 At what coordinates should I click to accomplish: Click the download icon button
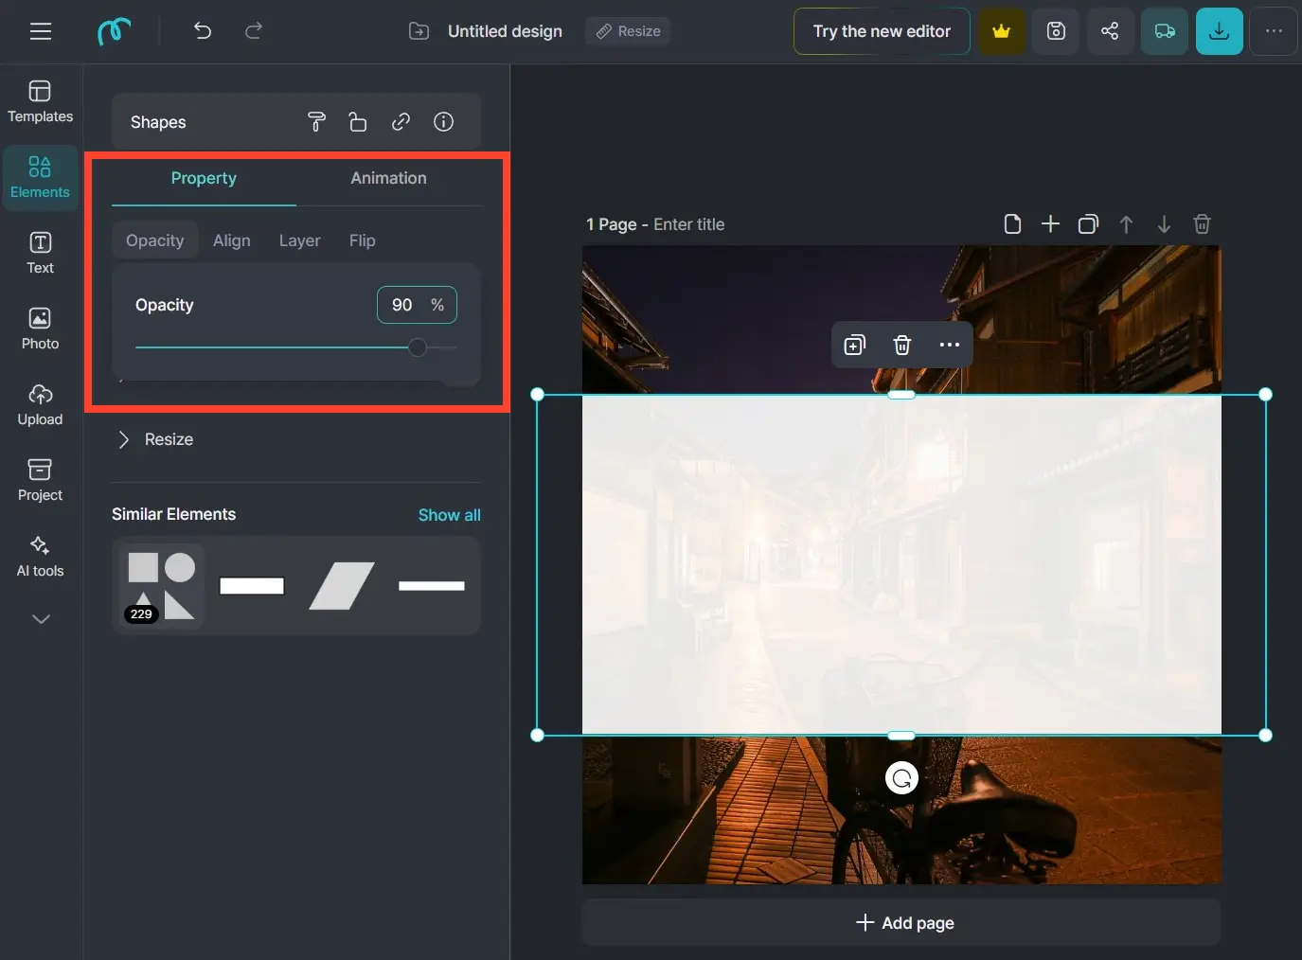point(1219,31)
